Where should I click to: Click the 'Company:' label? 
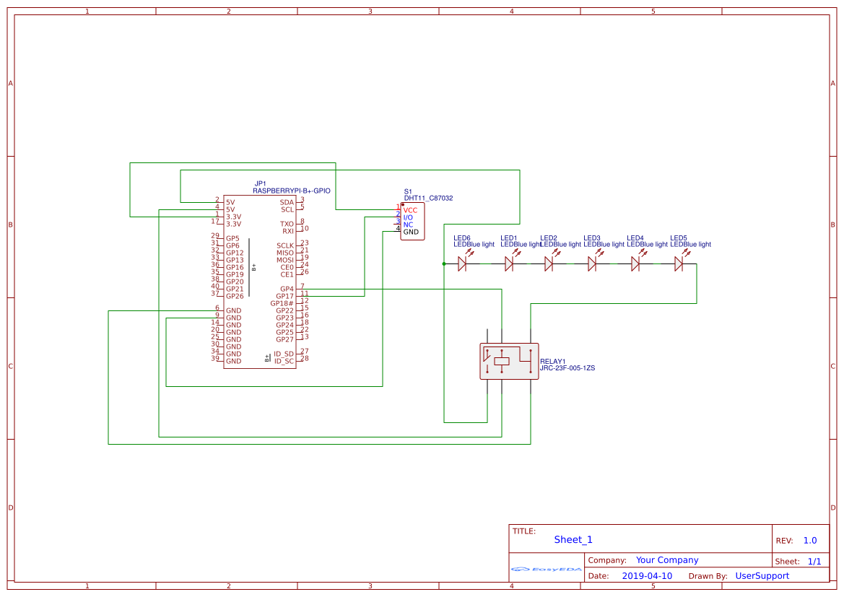pos(607,560)
